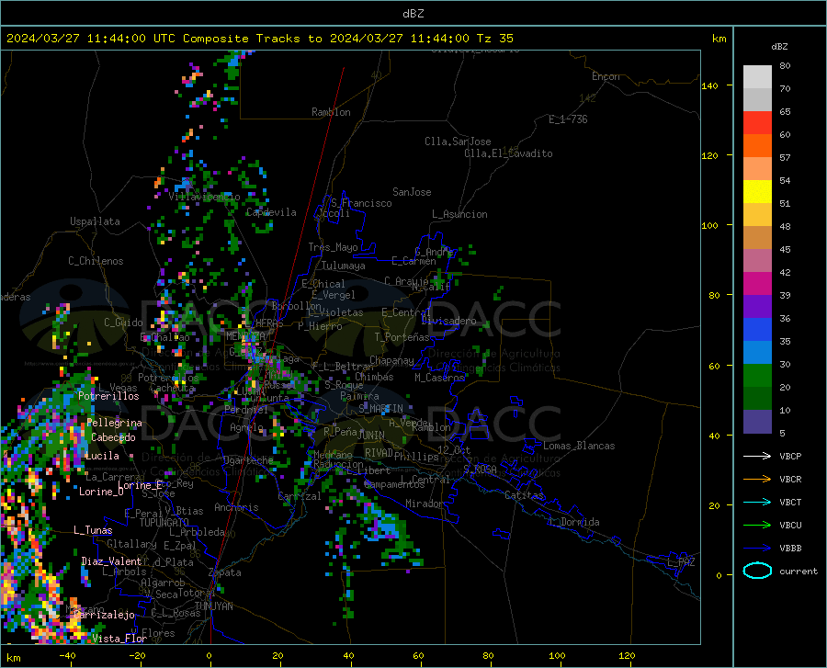The height and width of the screenshot is (668, 827).
Task: Select the magenta swatch below 42 dBZ
Action: [757, 284]
